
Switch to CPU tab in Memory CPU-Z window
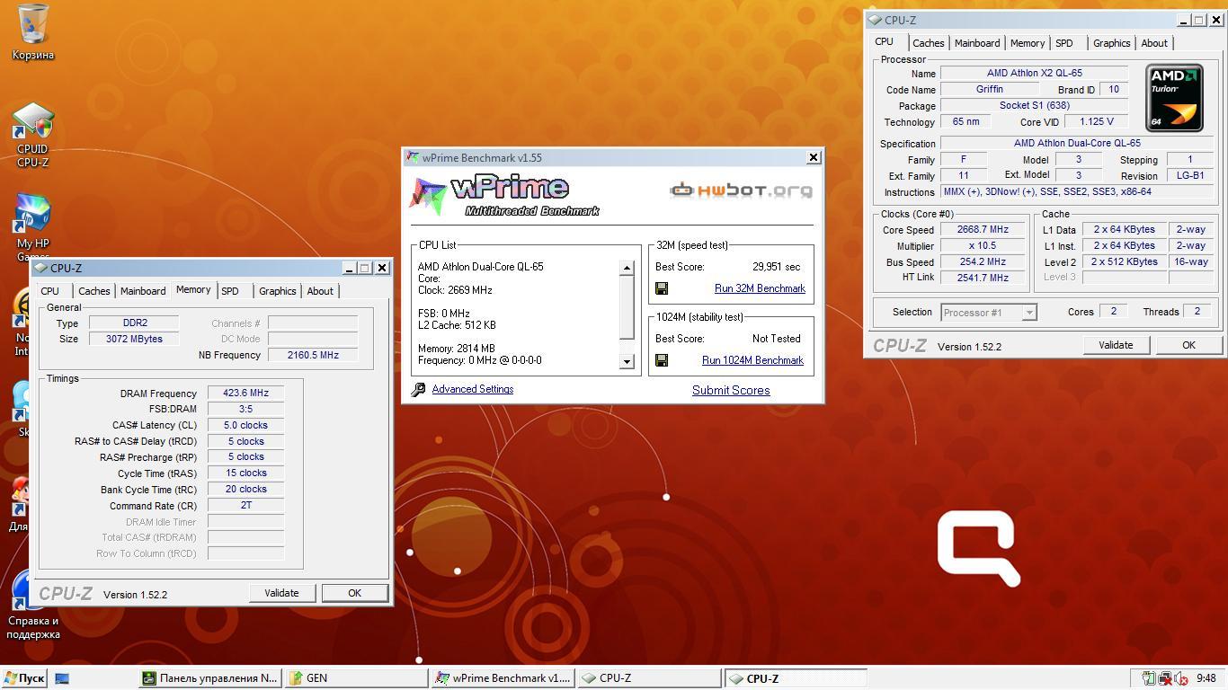[50, 291]
